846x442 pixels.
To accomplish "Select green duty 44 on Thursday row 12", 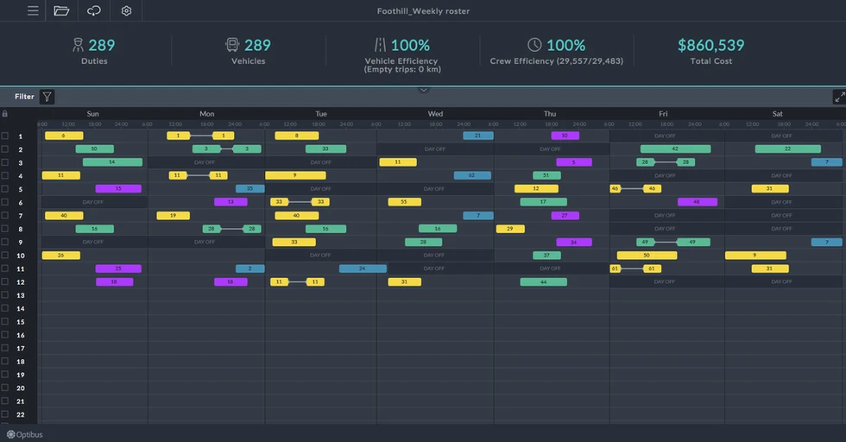I will tap(543, 281).
